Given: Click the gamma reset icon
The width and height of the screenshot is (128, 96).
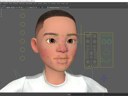Looking at the screenshot, I should coord(42,7).
